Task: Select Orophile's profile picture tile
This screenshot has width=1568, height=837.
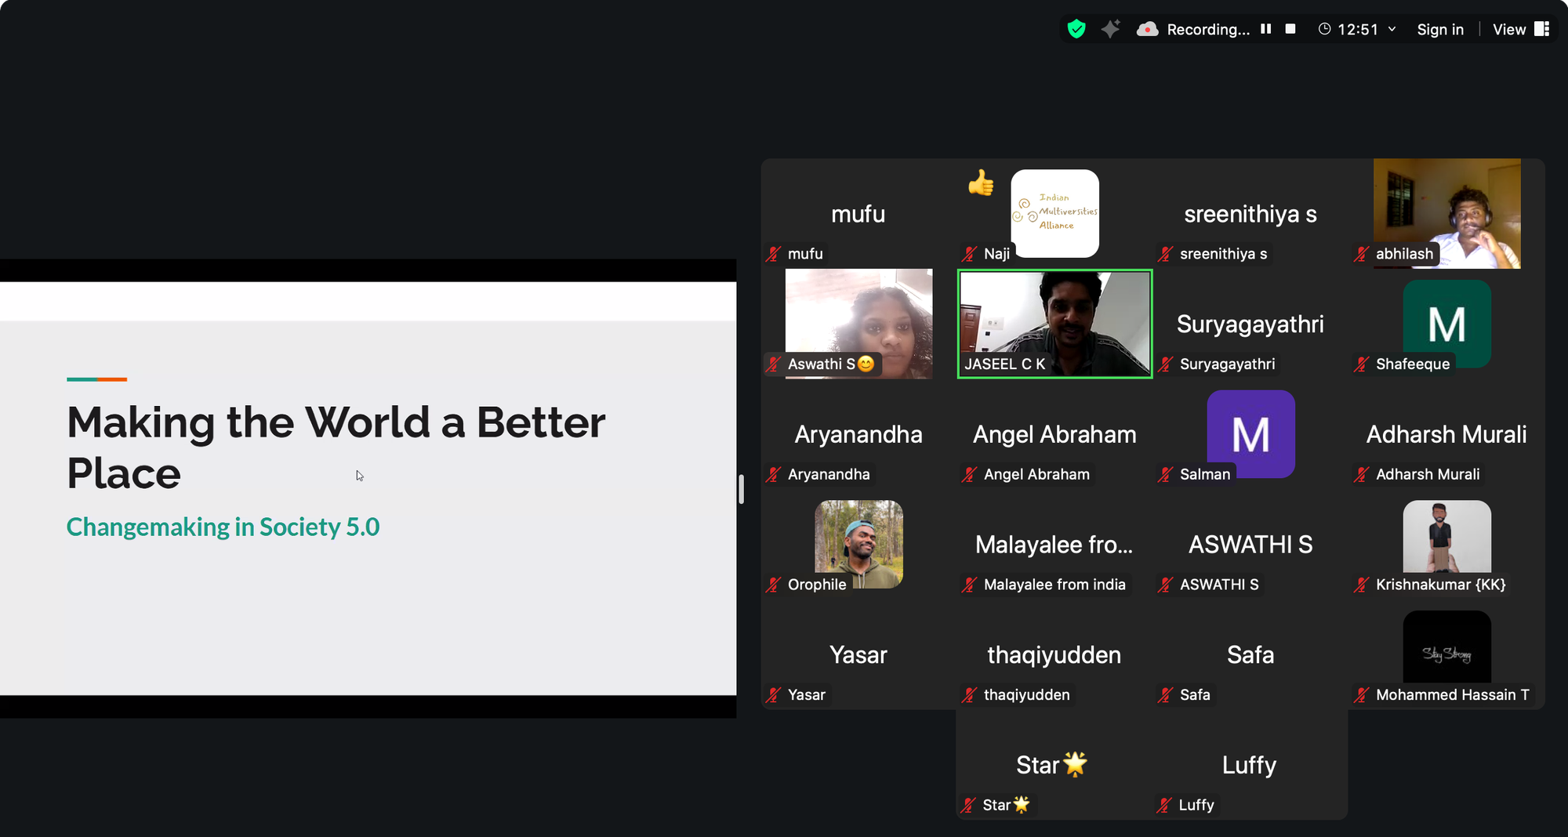Action: 858,543
